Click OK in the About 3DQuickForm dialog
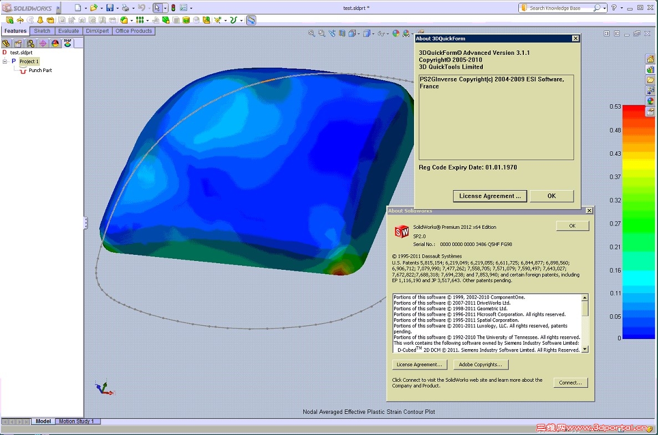Screen dimensions: 658x435 (551, 196)
